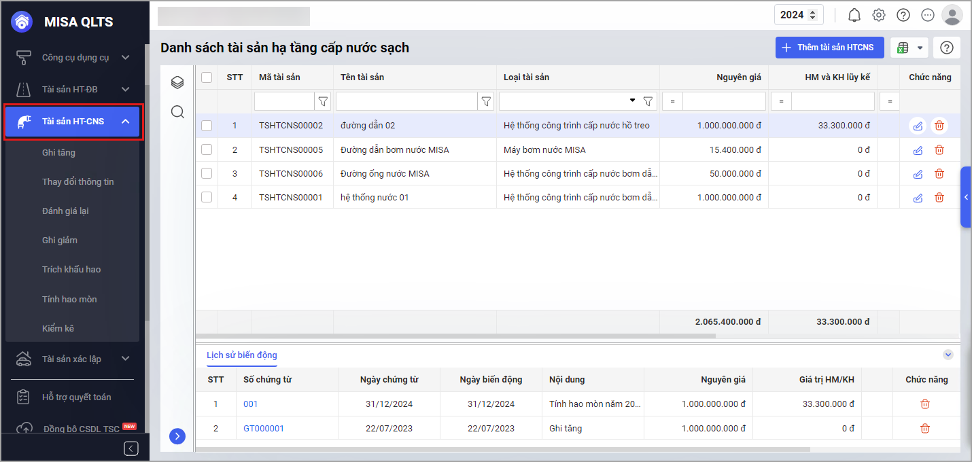Click the layers icon in left panel
Screen dimensions: 972x462
coord(177,82)
